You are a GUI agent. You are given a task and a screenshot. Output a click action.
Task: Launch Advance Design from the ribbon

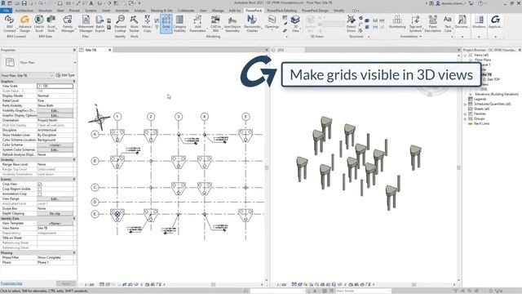24,24
